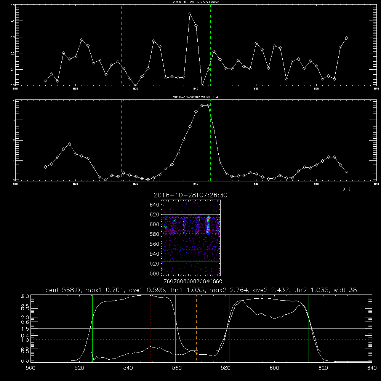Viewport: 381px width, 381px height.
Task: Click the bottom plot x-axis label 640
Action: pyautogui.click(x=372, y=368)
